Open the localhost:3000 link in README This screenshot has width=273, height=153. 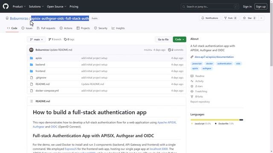(x=159, y=149)
